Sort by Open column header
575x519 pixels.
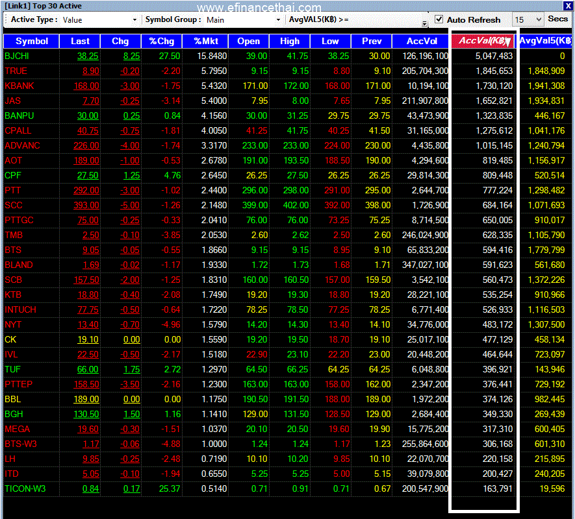pyautogui.click(x=249, y=41)
